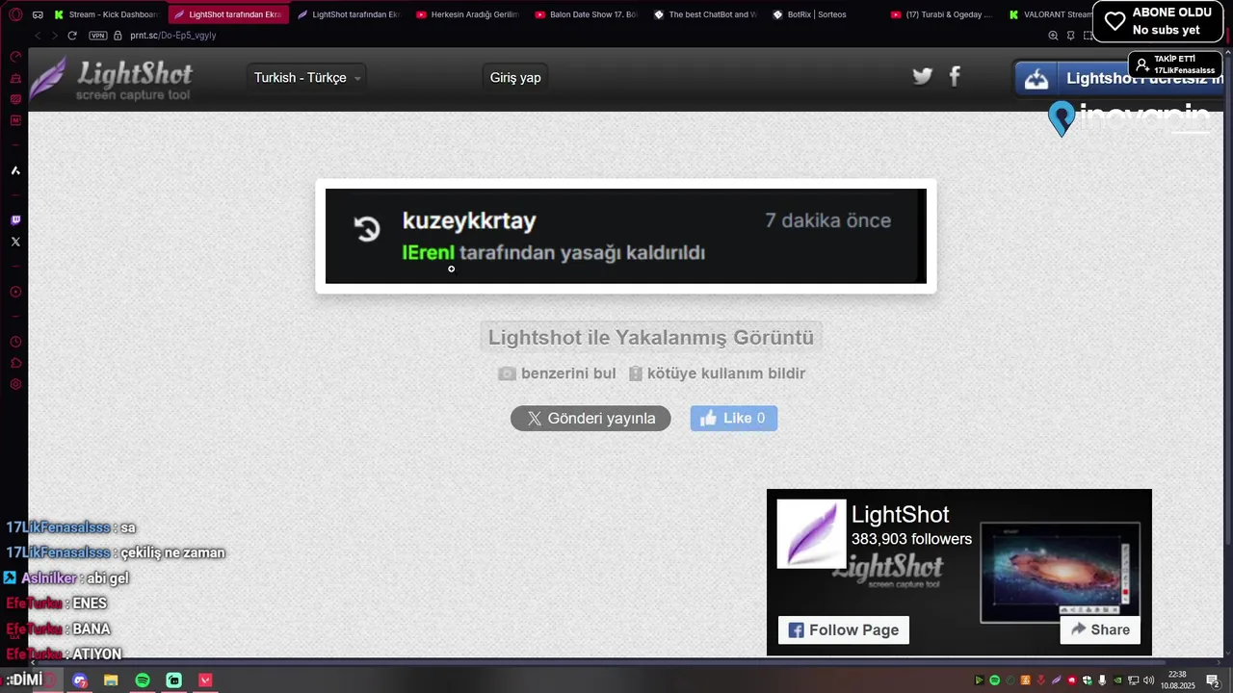The image size is (1233, 693).
Task: Click the LightShot logo in header
Action: pyautogui.click(x=111, y=79)
